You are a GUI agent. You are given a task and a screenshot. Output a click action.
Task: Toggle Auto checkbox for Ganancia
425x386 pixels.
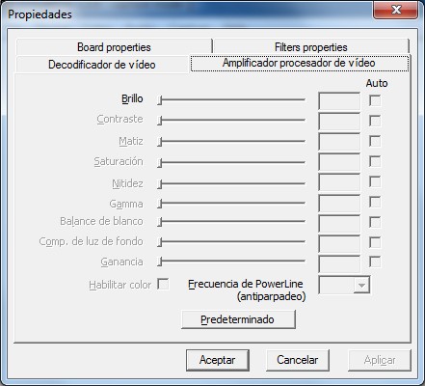[375, 262]
